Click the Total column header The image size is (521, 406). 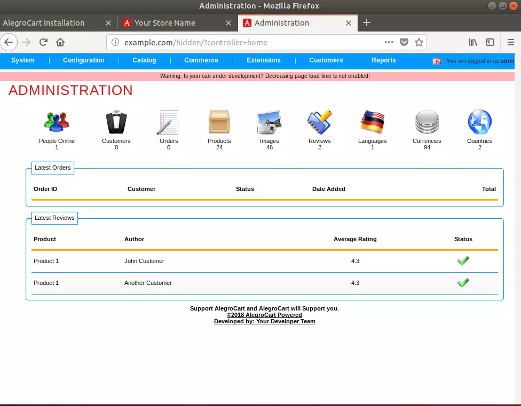[489, 189]
